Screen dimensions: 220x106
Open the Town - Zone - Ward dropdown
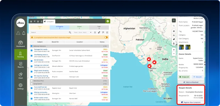82,32
